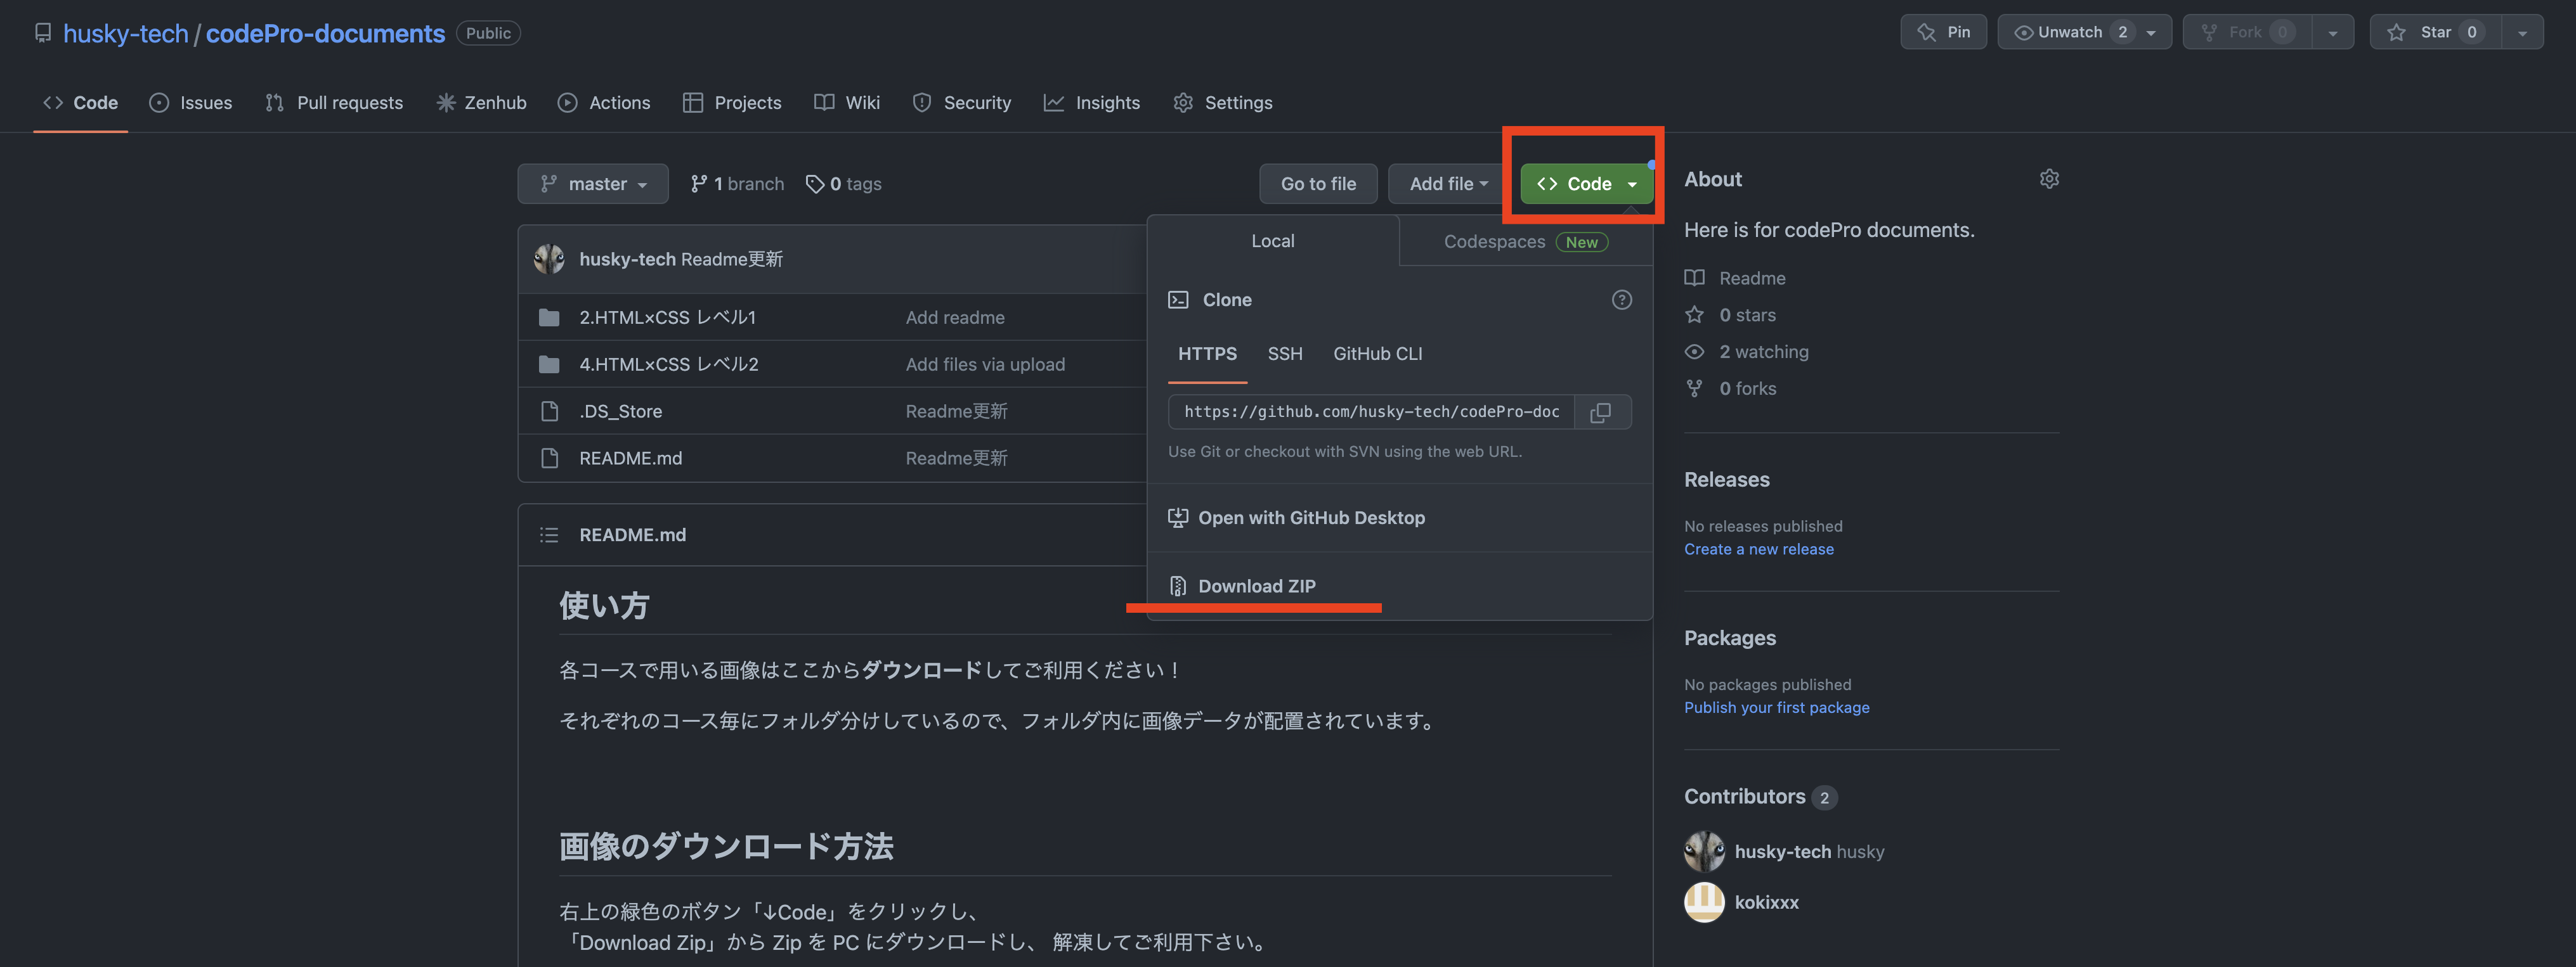Switch to the Codespaces tab
This screenshot has width=2576, height=967.
click(1494, 241)
